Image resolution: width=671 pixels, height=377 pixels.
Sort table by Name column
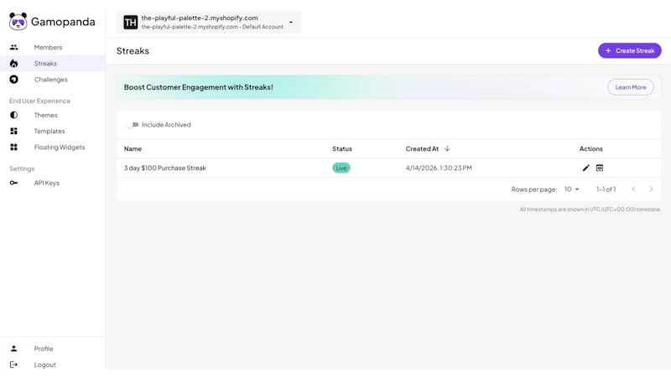point(133,149)
